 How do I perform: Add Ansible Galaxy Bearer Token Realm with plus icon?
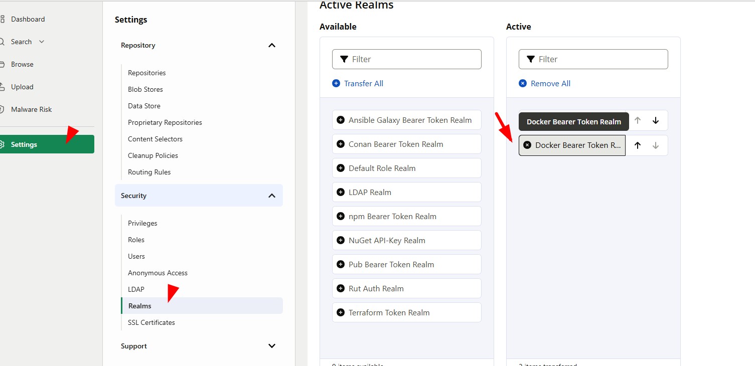coord(341,120)
